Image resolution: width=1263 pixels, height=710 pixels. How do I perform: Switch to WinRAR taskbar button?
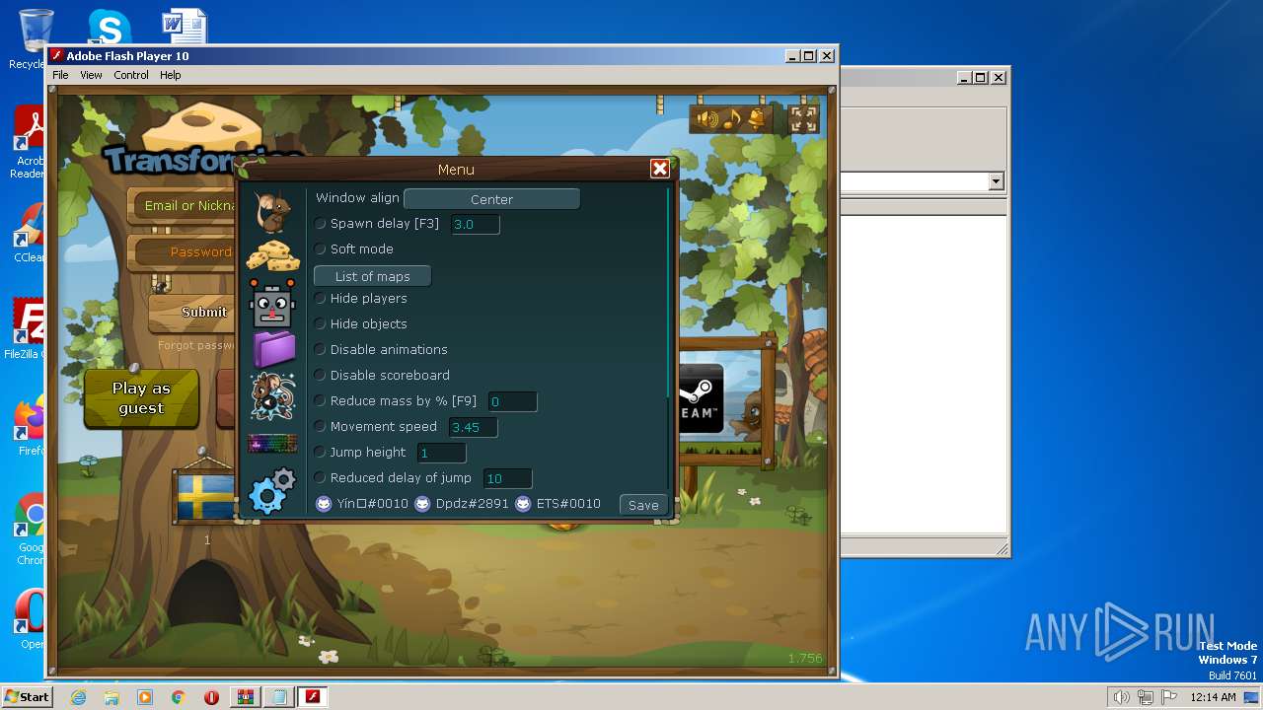pos(246,697)
